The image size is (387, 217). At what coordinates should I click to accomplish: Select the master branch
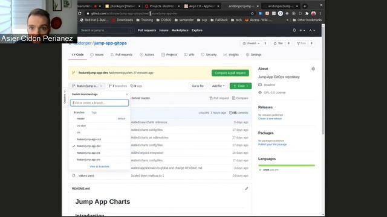click(99, 119)
